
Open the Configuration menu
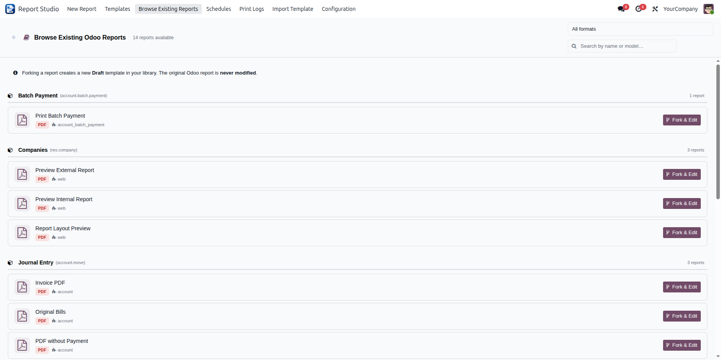click(338, 9)
